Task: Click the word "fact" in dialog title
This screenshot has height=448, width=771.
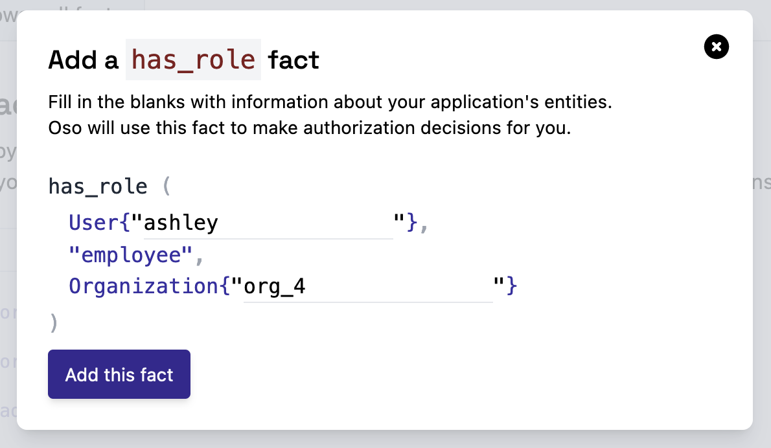Action: tap(293, 60)
